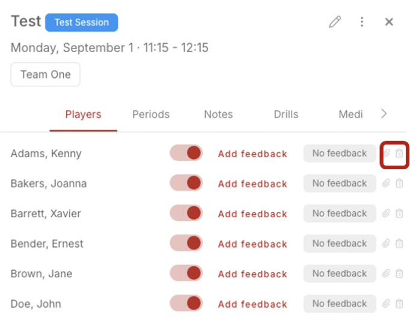This screenshot has width=410, height=324.
Task: Switch to the Periods tab
Action: pyautogui.click(x=151, y=114)
